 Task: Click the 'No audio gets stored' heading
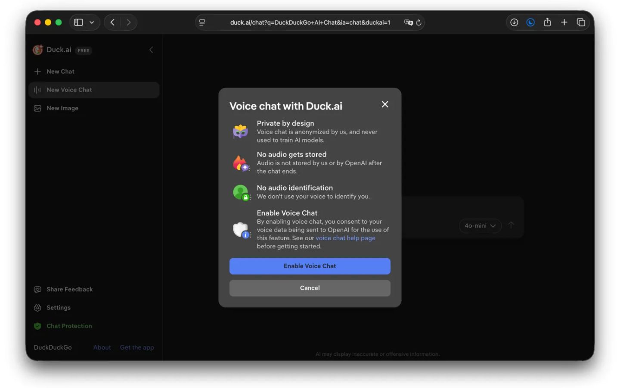click(291, 154)
